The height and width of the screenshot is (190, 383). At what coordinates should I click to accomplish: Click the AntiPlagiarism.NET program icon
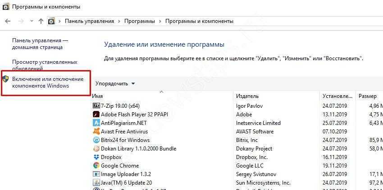pos(96,123)
